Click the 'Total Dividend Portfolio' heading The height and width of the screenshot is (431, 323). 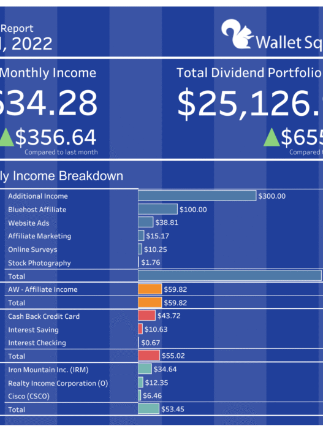(x=249, y=73)
